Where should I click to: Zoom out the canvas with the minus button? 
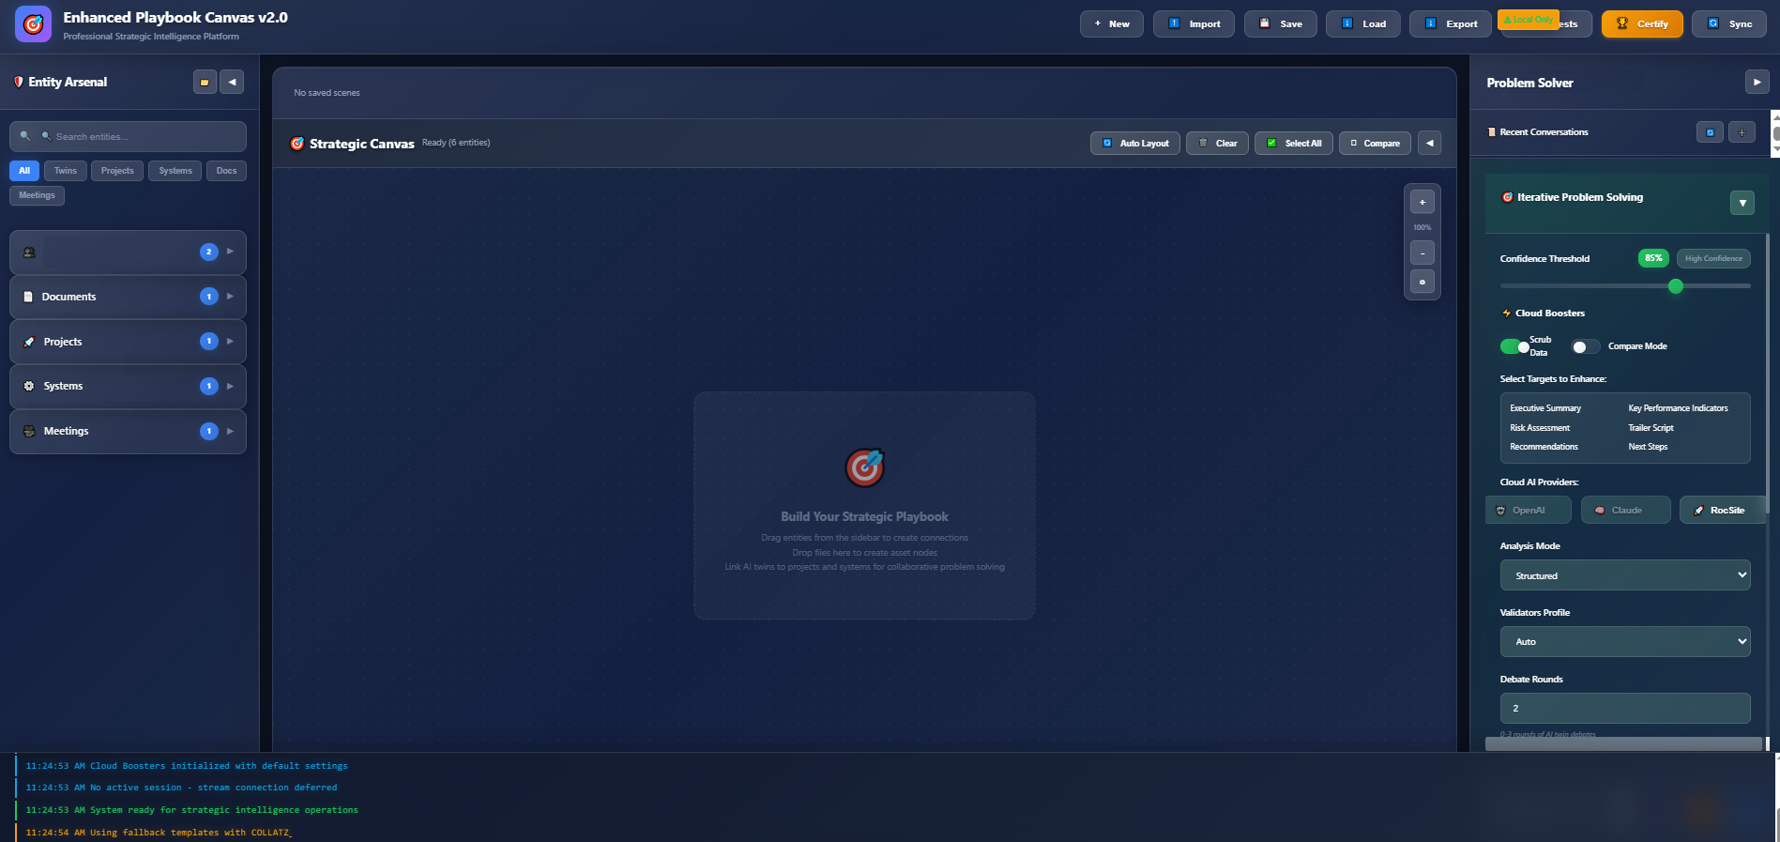pyautogui.click(x=1422, y=253)
